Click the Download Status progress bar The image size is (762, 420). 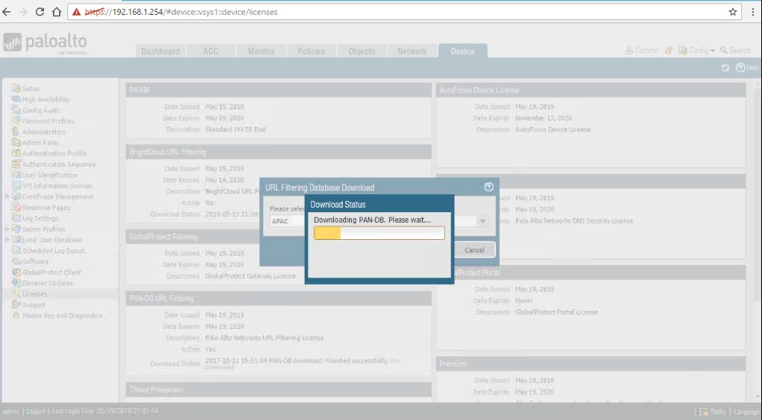[379, 233]
